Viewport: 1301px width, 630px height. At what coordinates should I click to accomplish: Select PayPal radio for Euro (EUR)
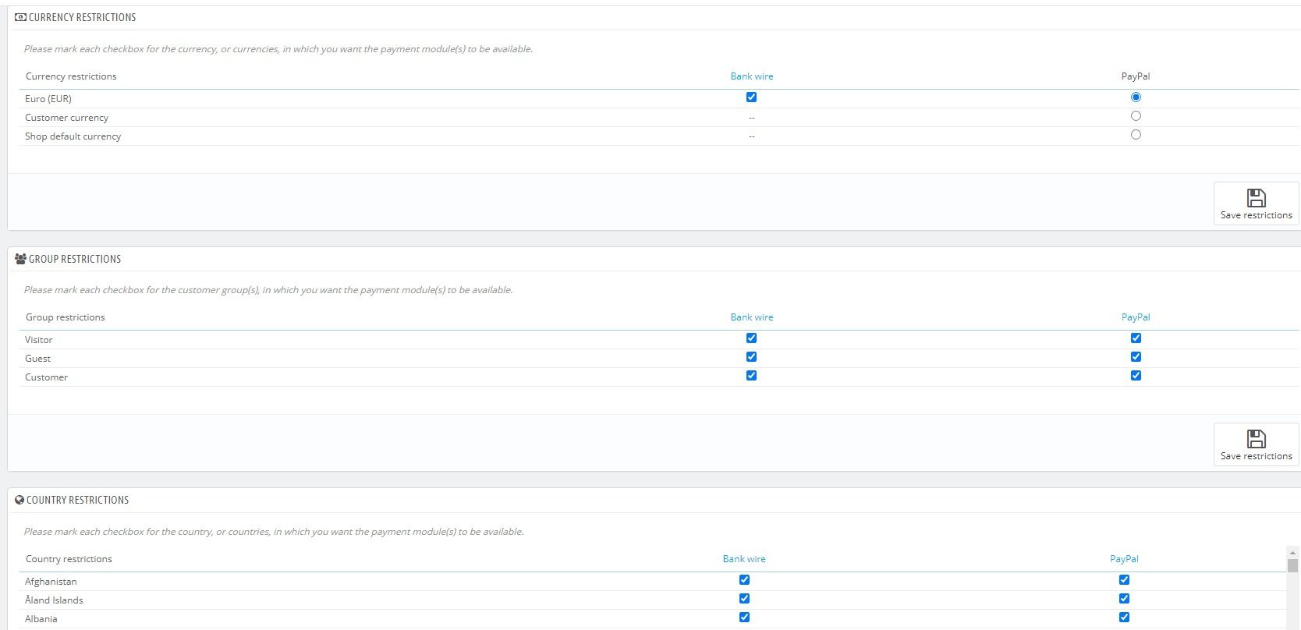tap(1136, 97)
